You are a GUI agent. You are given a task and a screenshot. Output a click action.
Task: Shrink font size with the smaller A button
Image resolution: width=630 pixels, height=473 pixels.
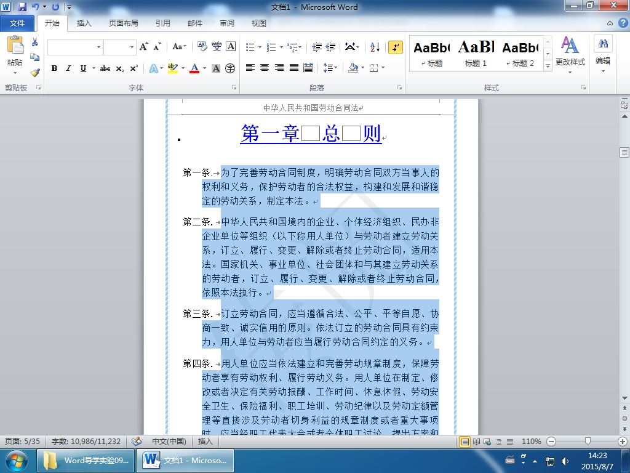pyautogui.click(x=157, y=47)
